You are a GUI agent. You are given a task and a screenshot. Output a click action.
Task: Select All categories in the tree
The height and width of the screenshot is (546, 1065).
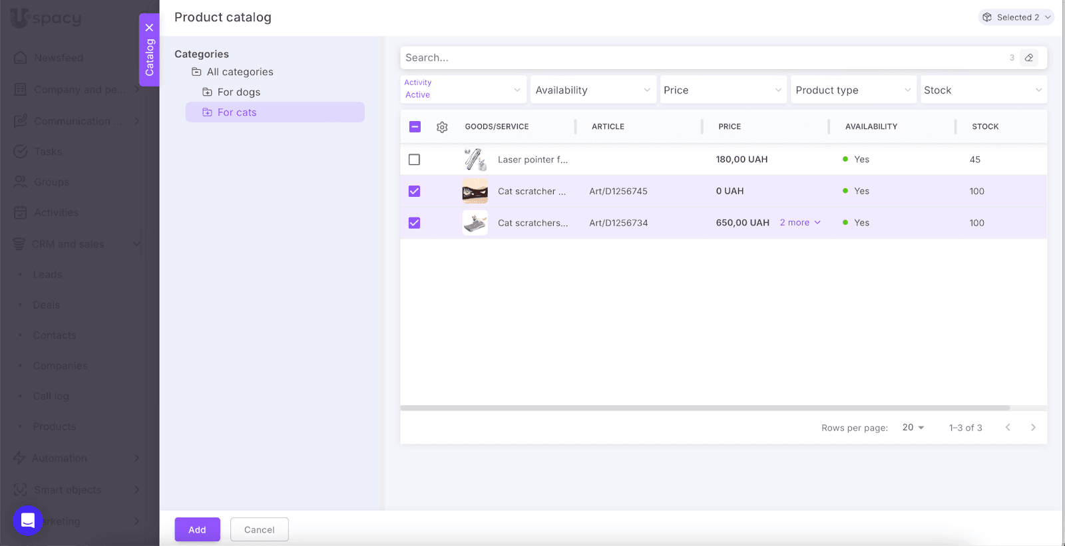(x=240, y=72)
